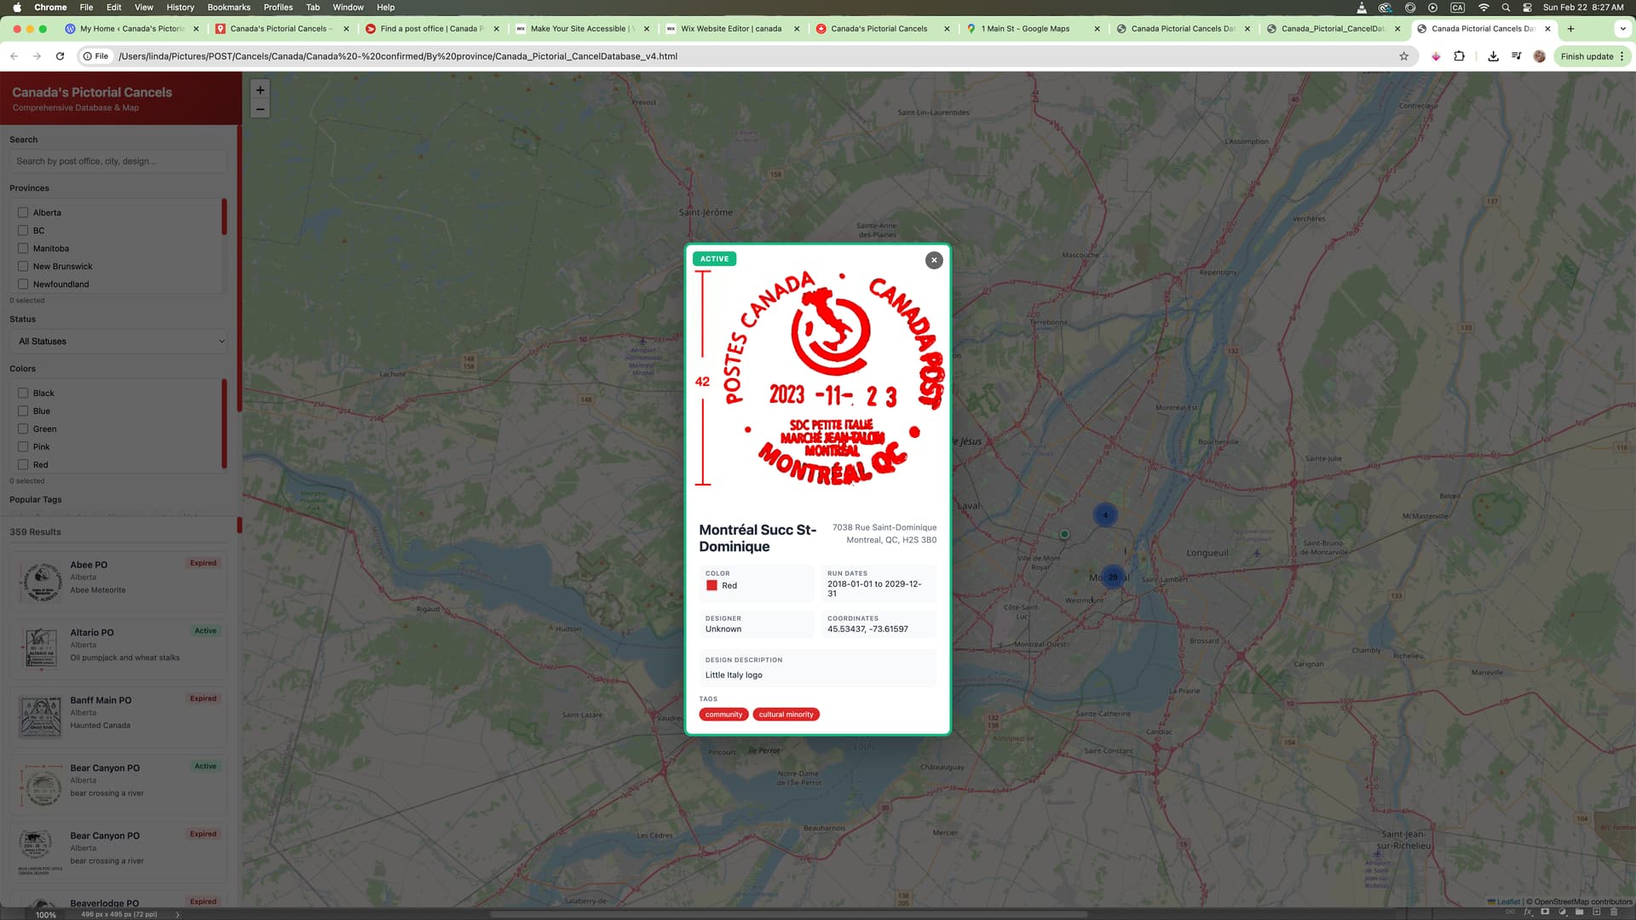Select the community tag
This screenshot has width=1636, height=920.
coord(723,715)
